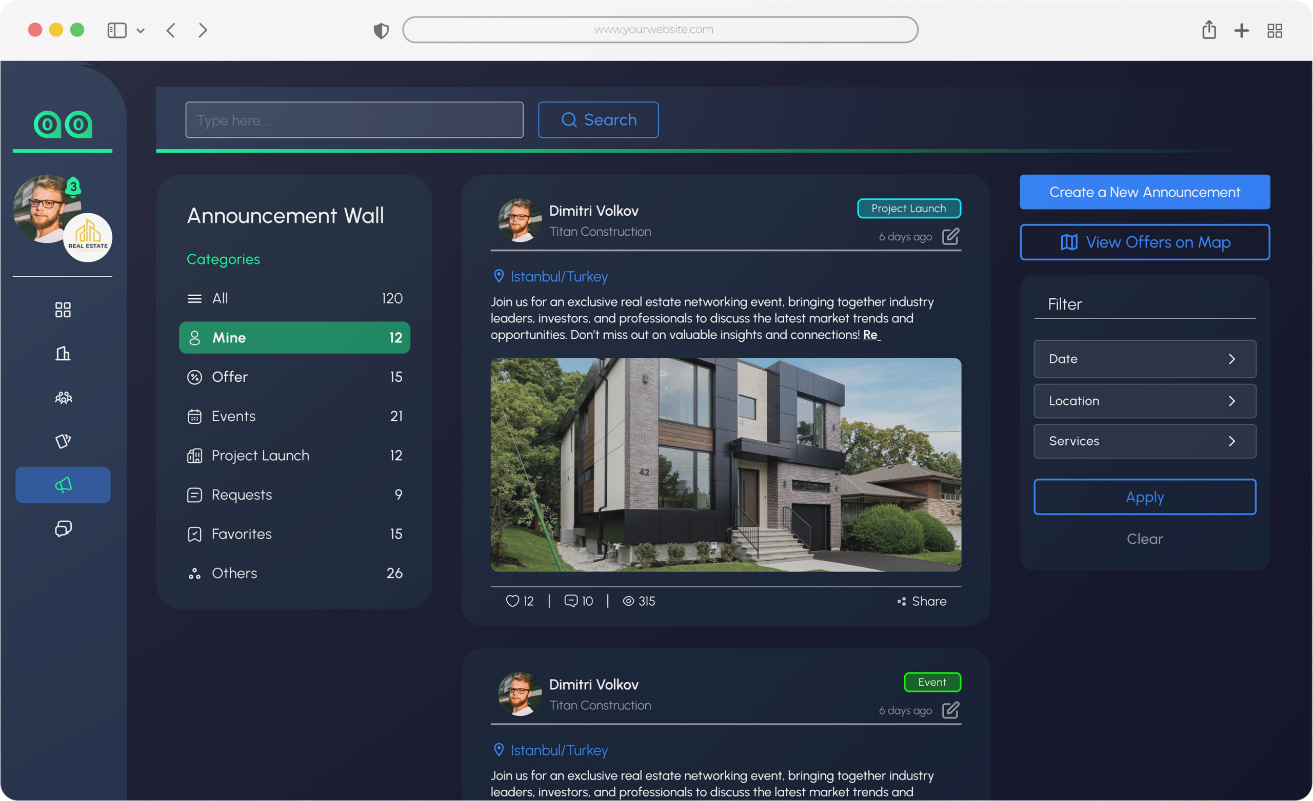Click View Offers on Map button

[x=1145, y=242]
